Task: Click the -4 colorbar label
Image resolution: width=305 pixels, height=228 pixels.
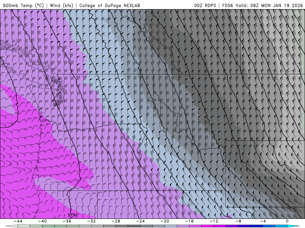Action: pyautogui.click(x=263, y=221)
